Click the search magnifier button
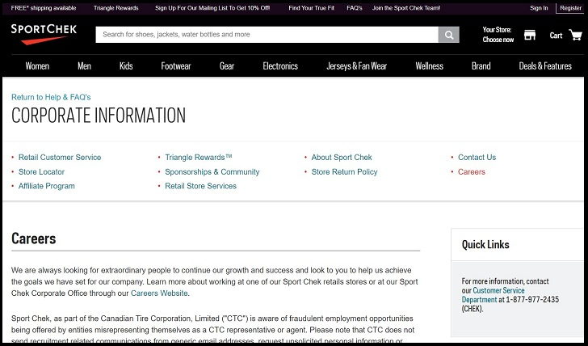Image resolution: width=588 pixels, height=346 pixels. click(448, 35)
